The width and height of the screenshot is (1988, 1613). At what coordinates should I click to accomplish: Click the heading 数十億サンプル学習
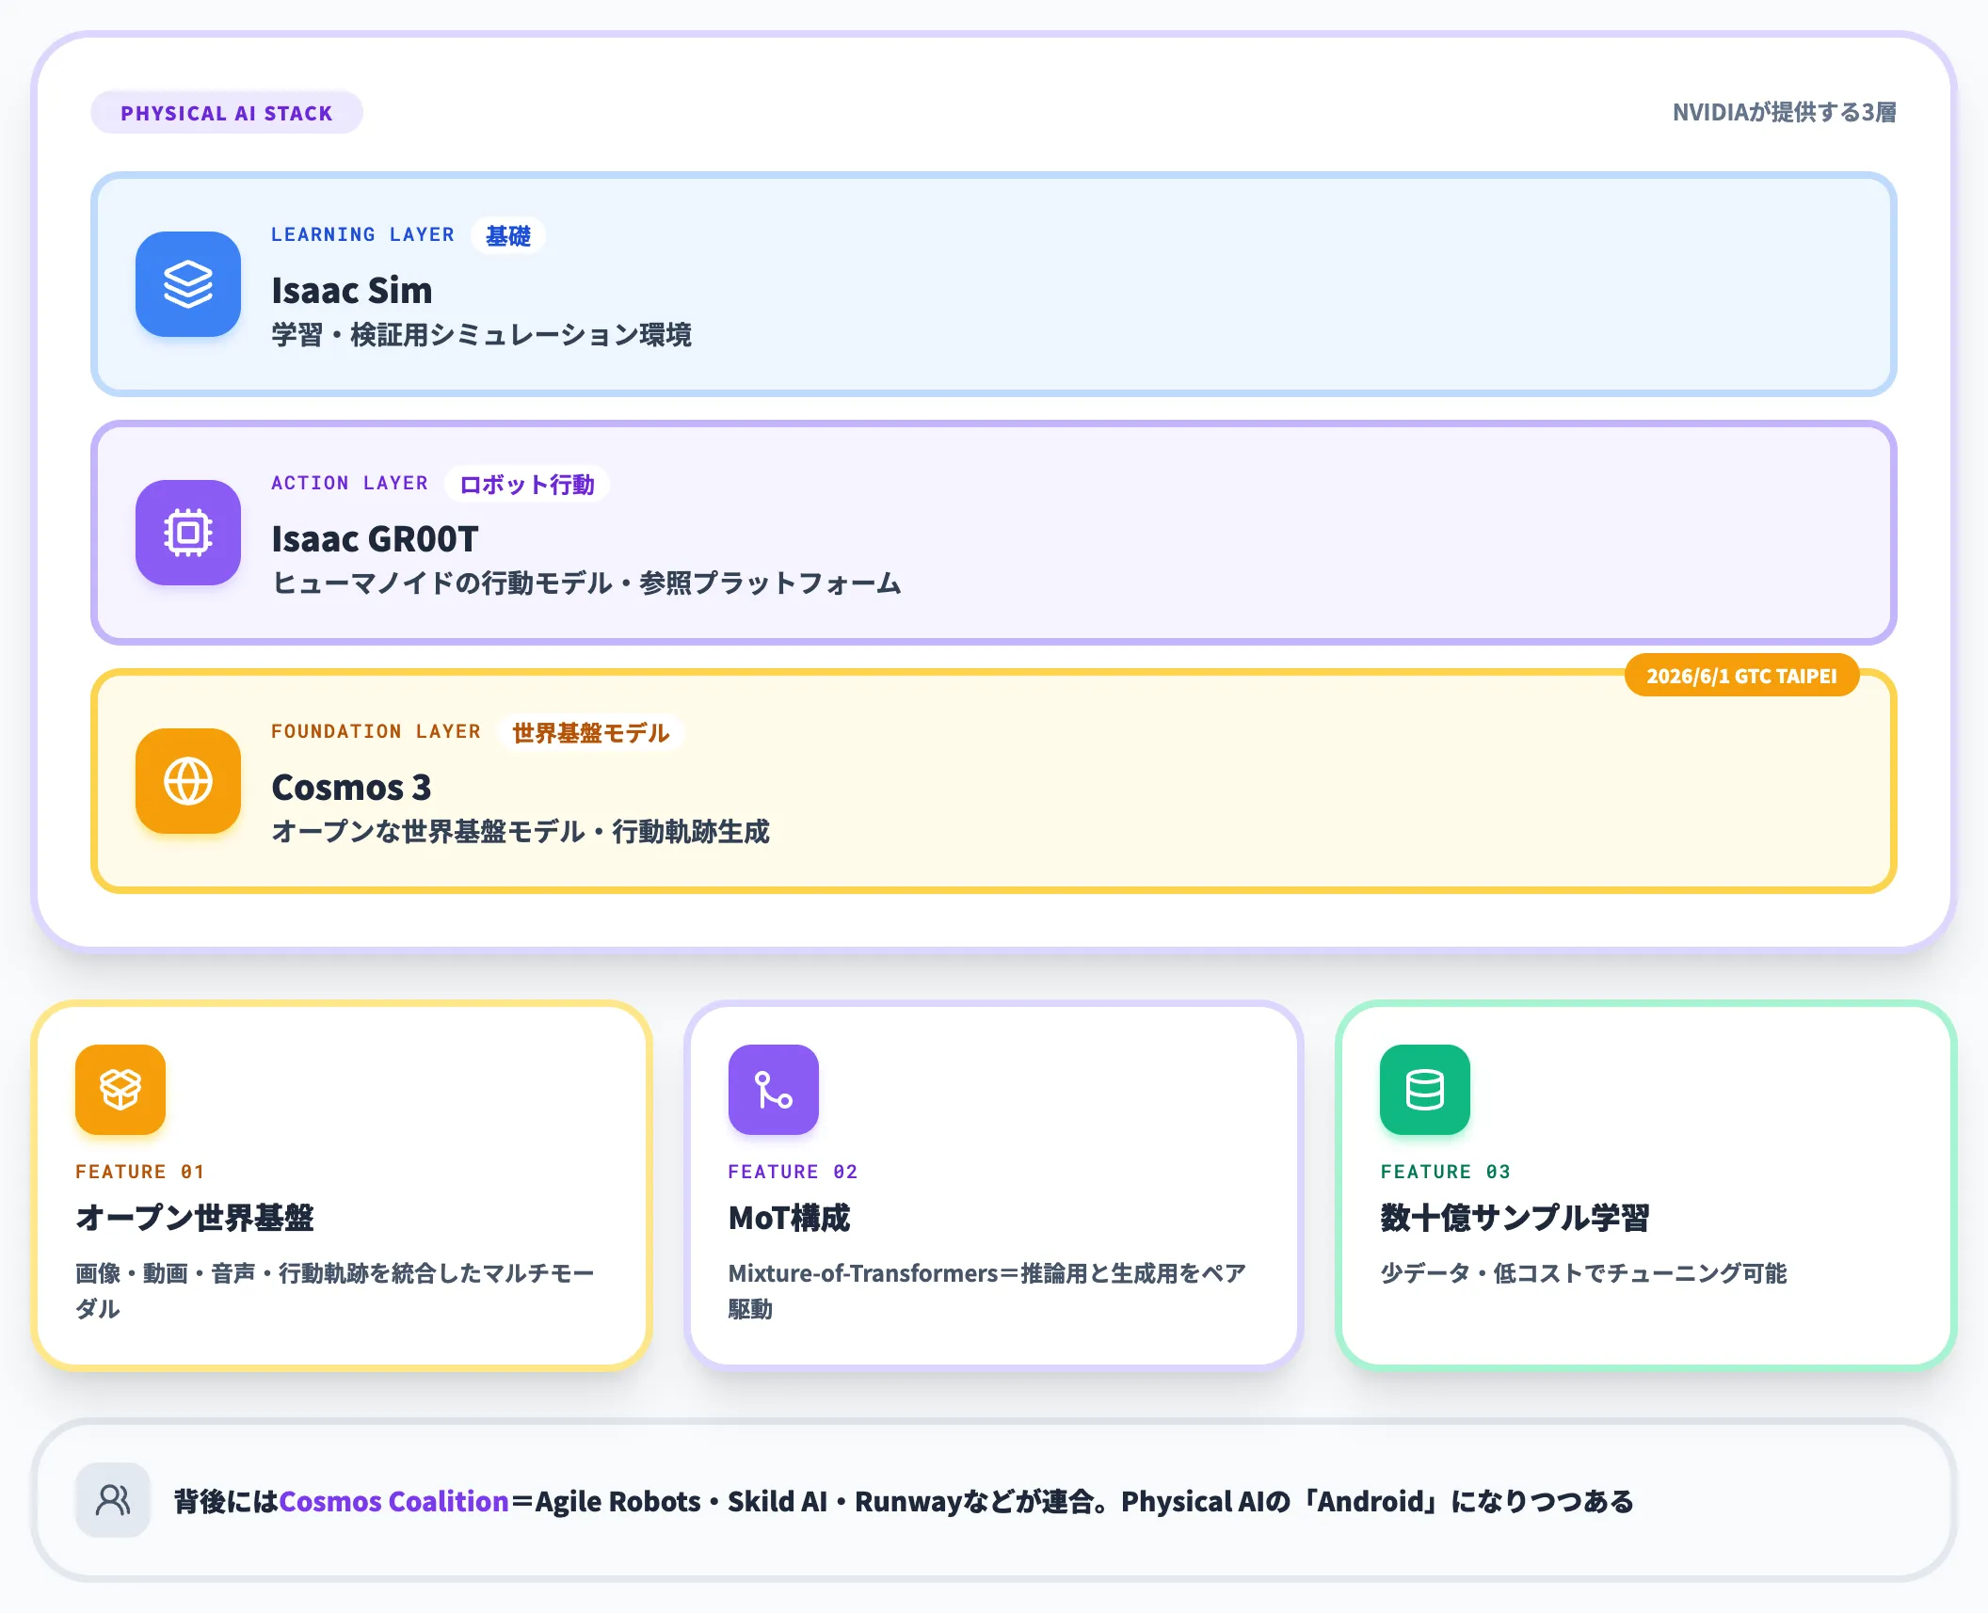click(x=1515, y=1217)
